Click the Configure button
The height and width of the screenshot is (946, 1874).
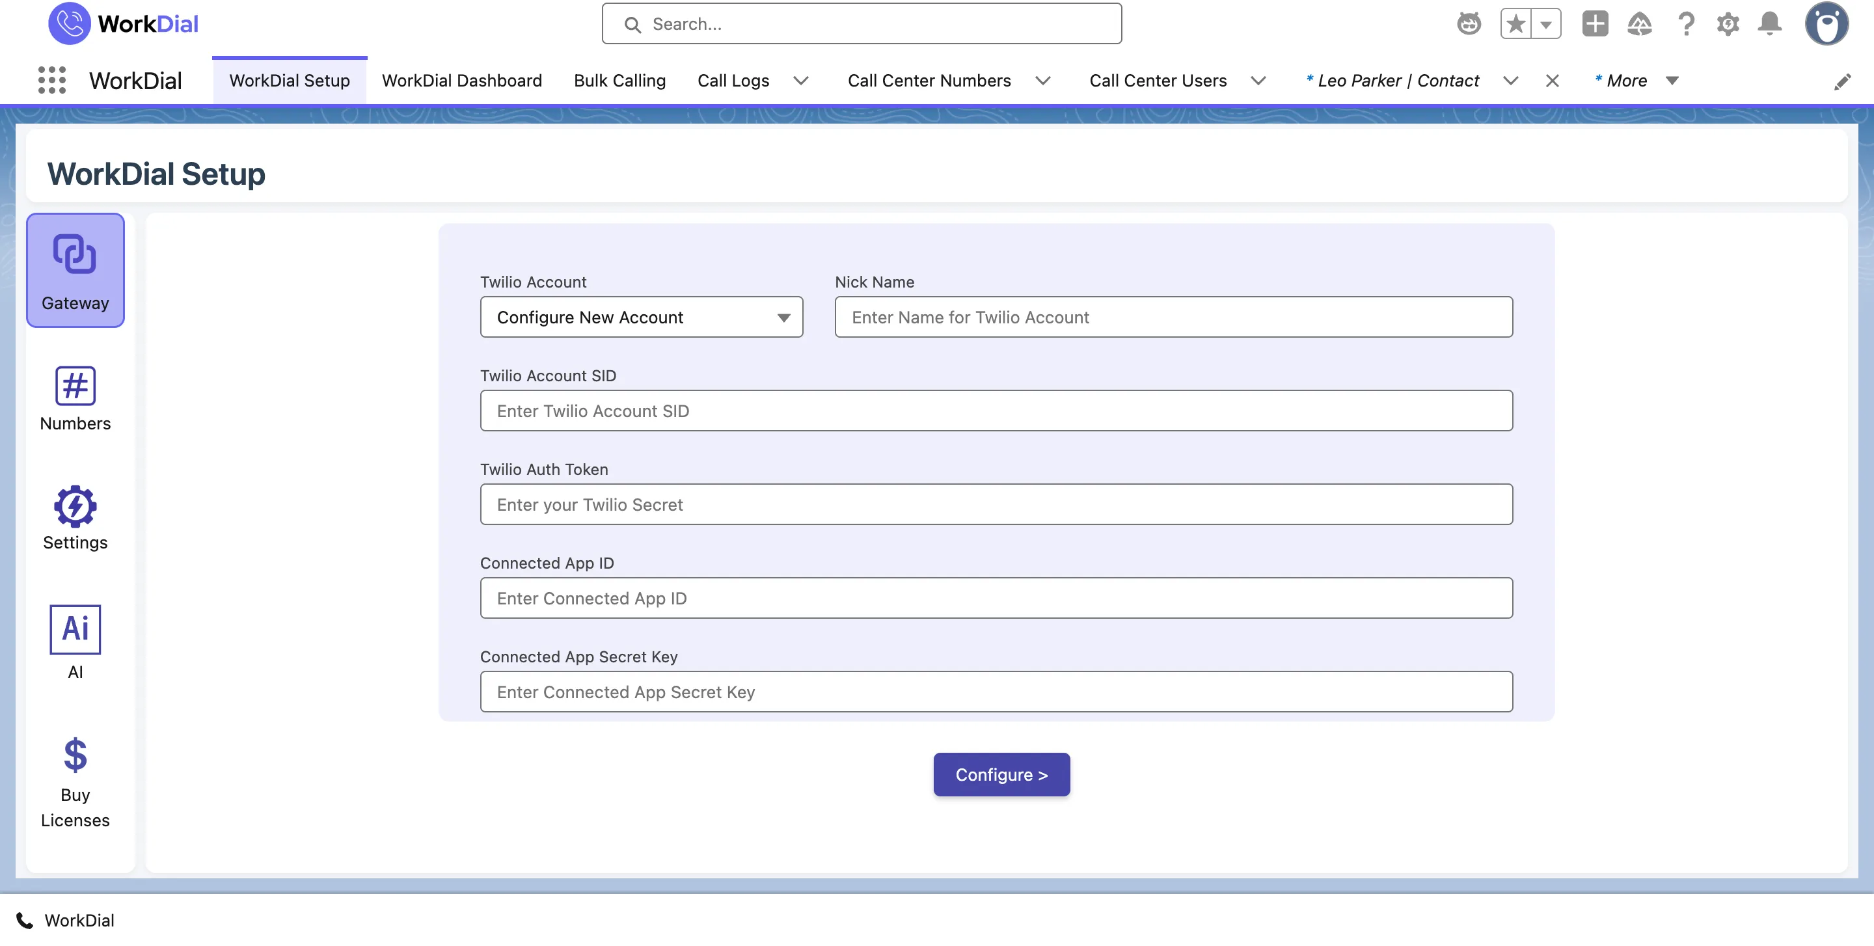pos(1001,775)
